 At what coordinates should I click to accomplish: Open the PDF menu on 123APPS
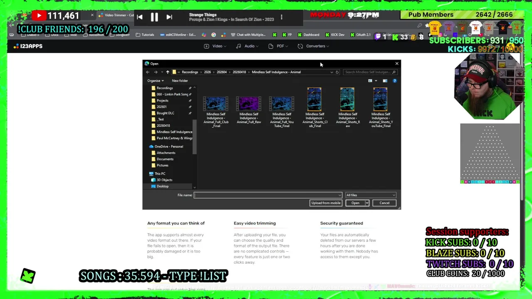point(278,46)
